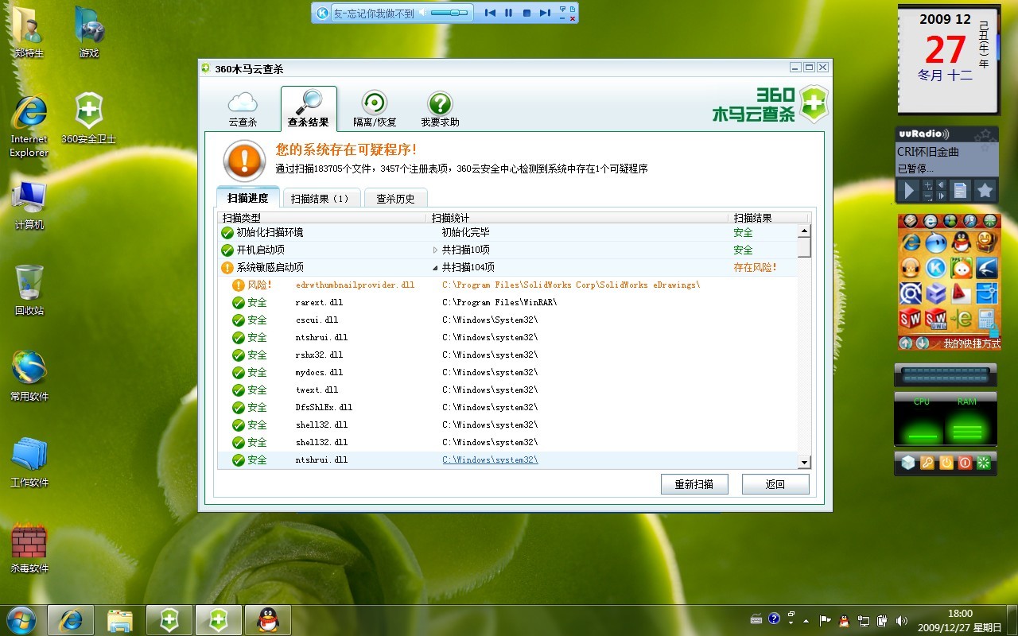Click the red shutdown icon in the widget

coord(966,463)
